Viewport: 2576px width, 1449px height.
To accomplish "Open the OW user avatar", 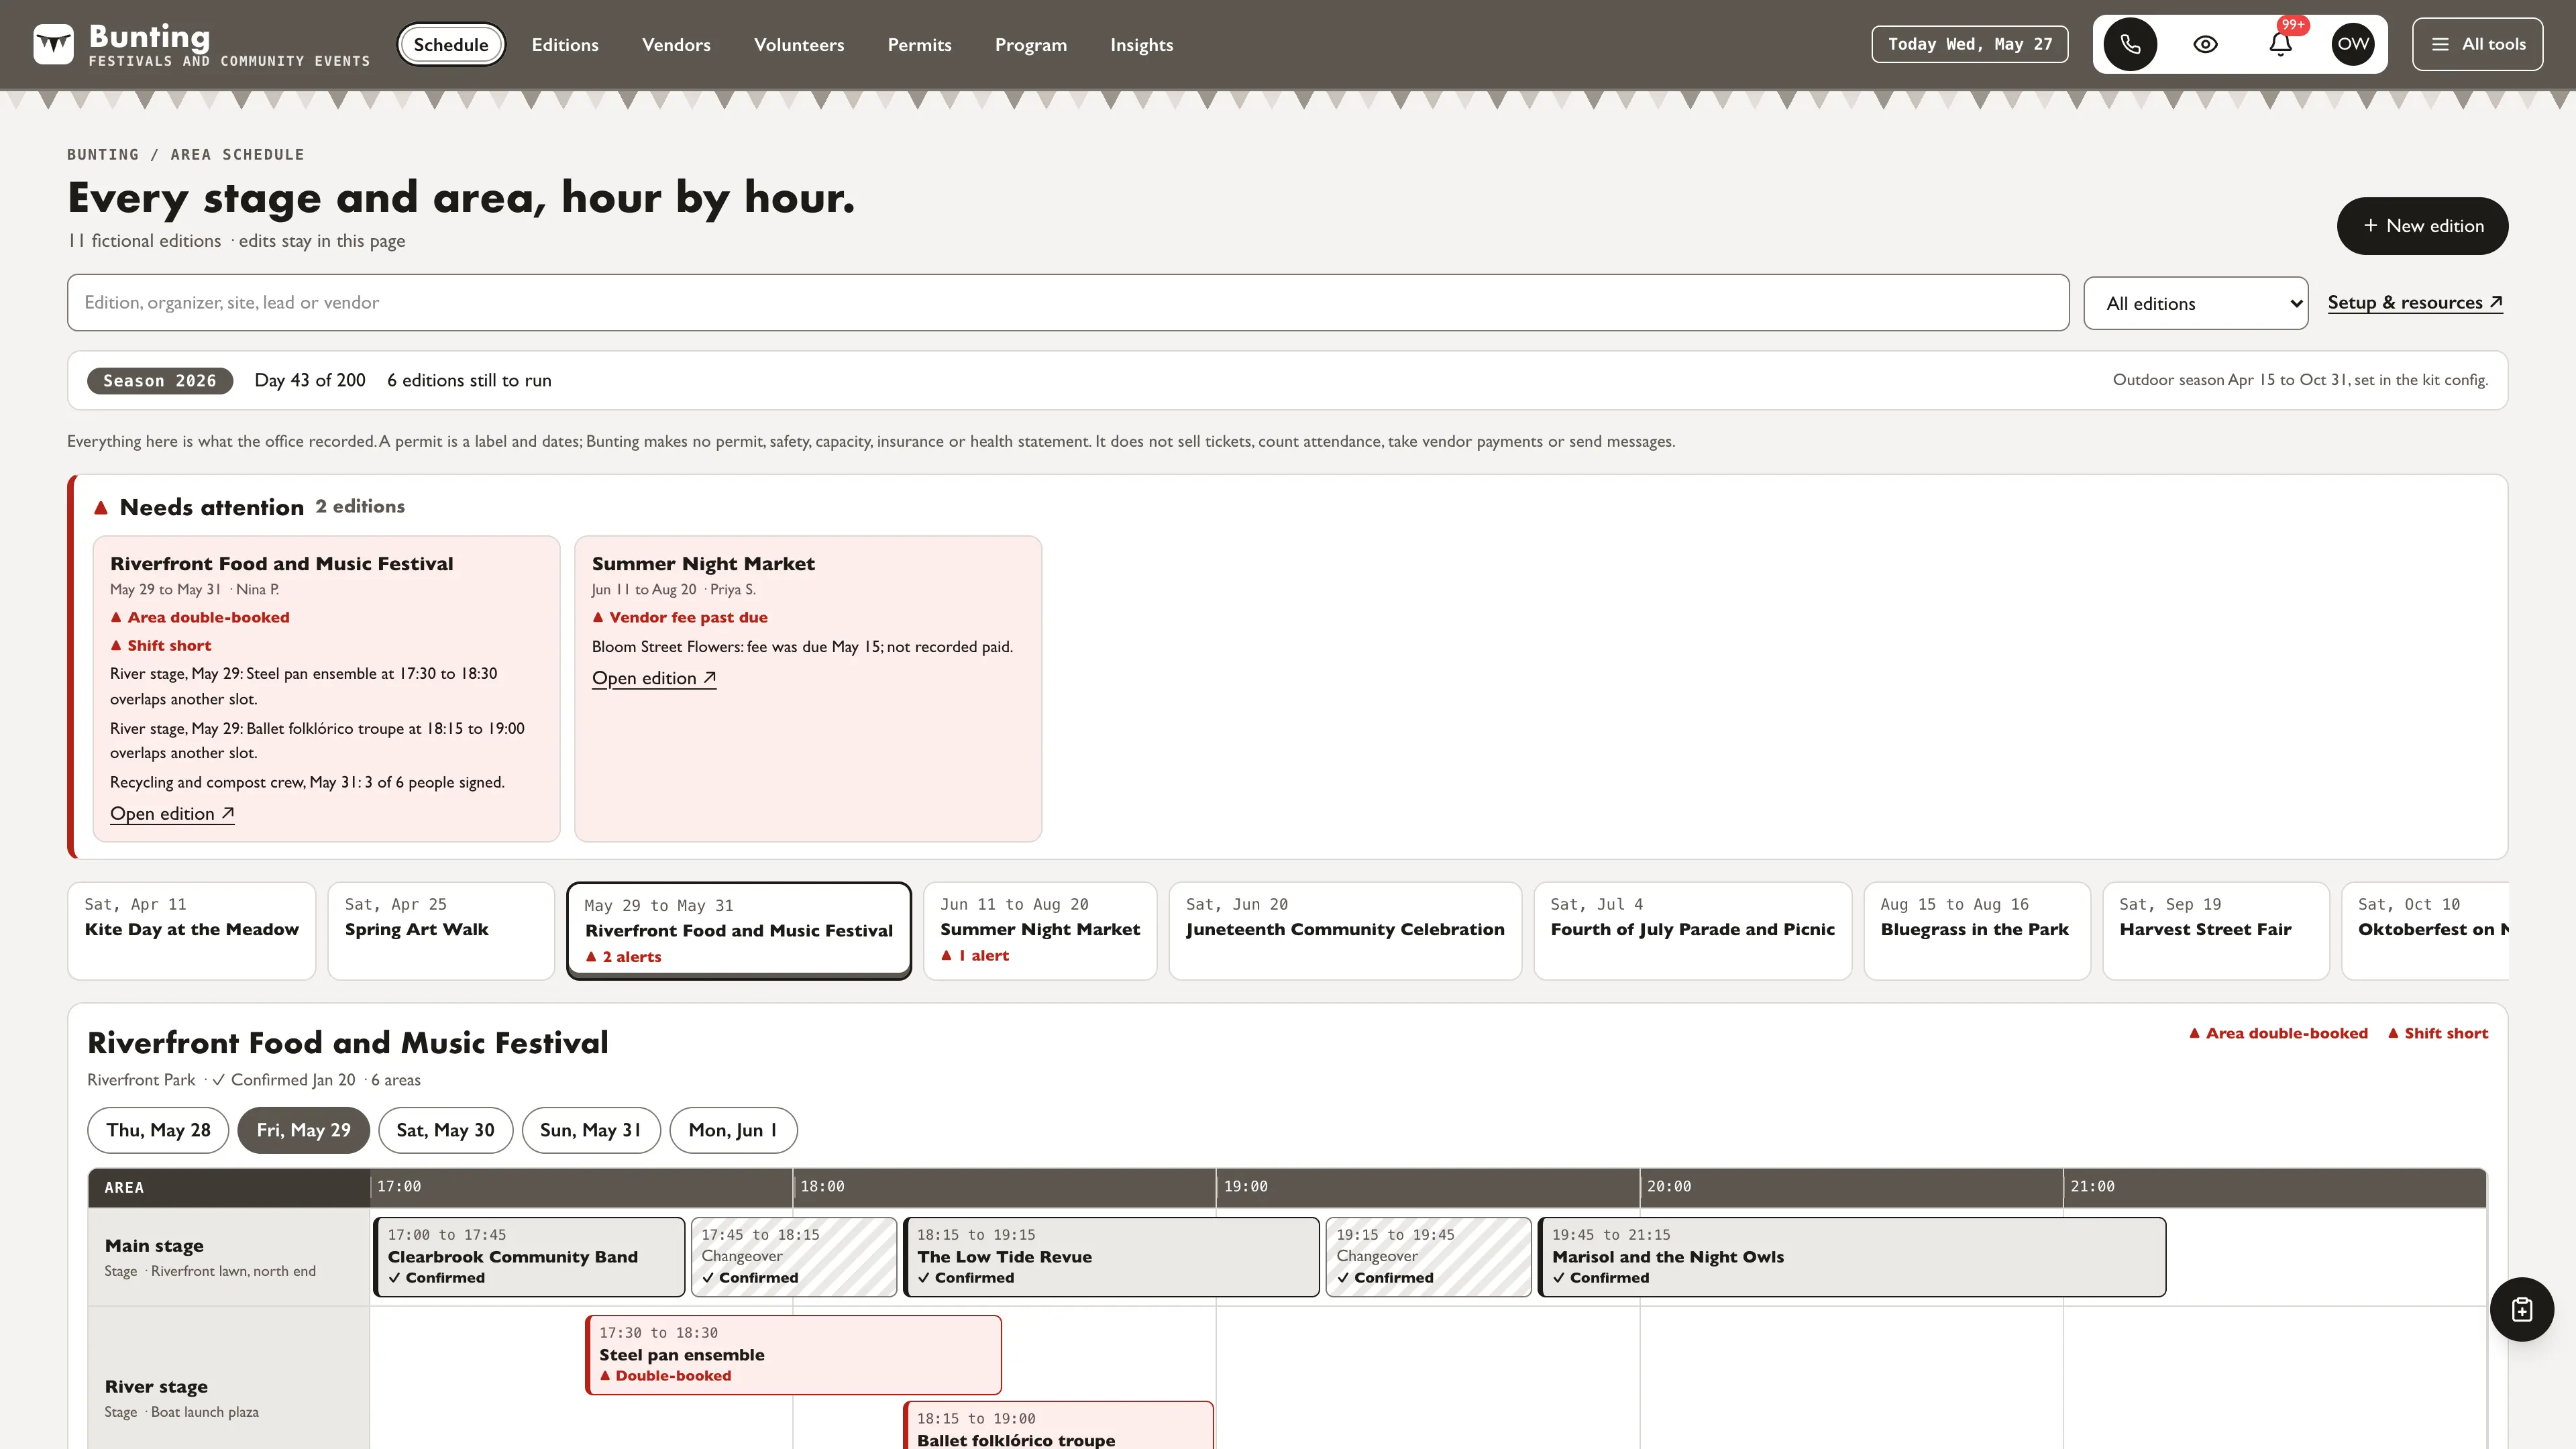I will [2353, 44].
